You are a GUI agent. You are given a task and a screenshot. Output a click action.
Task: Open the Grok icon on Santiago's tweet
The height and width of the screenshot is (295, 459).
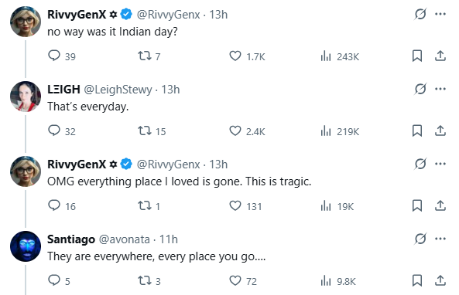pos(420,239)
